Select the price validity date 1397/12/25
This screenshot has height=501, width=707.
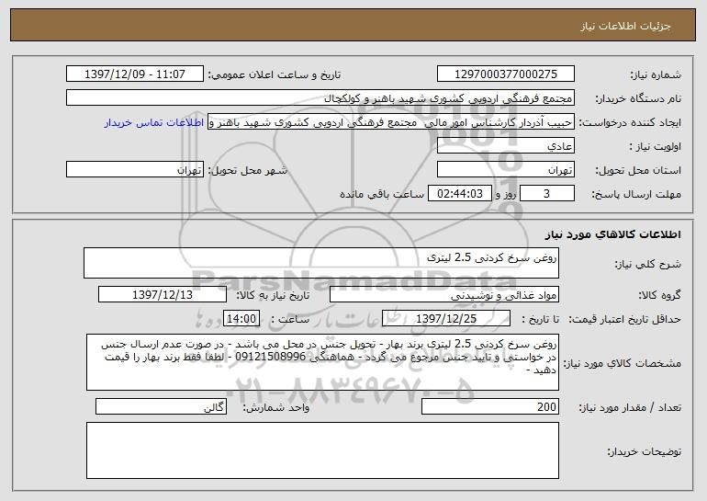446,319
